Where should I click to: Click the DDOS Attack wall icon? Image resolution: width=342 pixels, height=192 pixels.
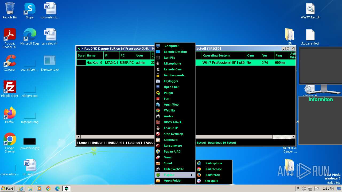[158, 122]
